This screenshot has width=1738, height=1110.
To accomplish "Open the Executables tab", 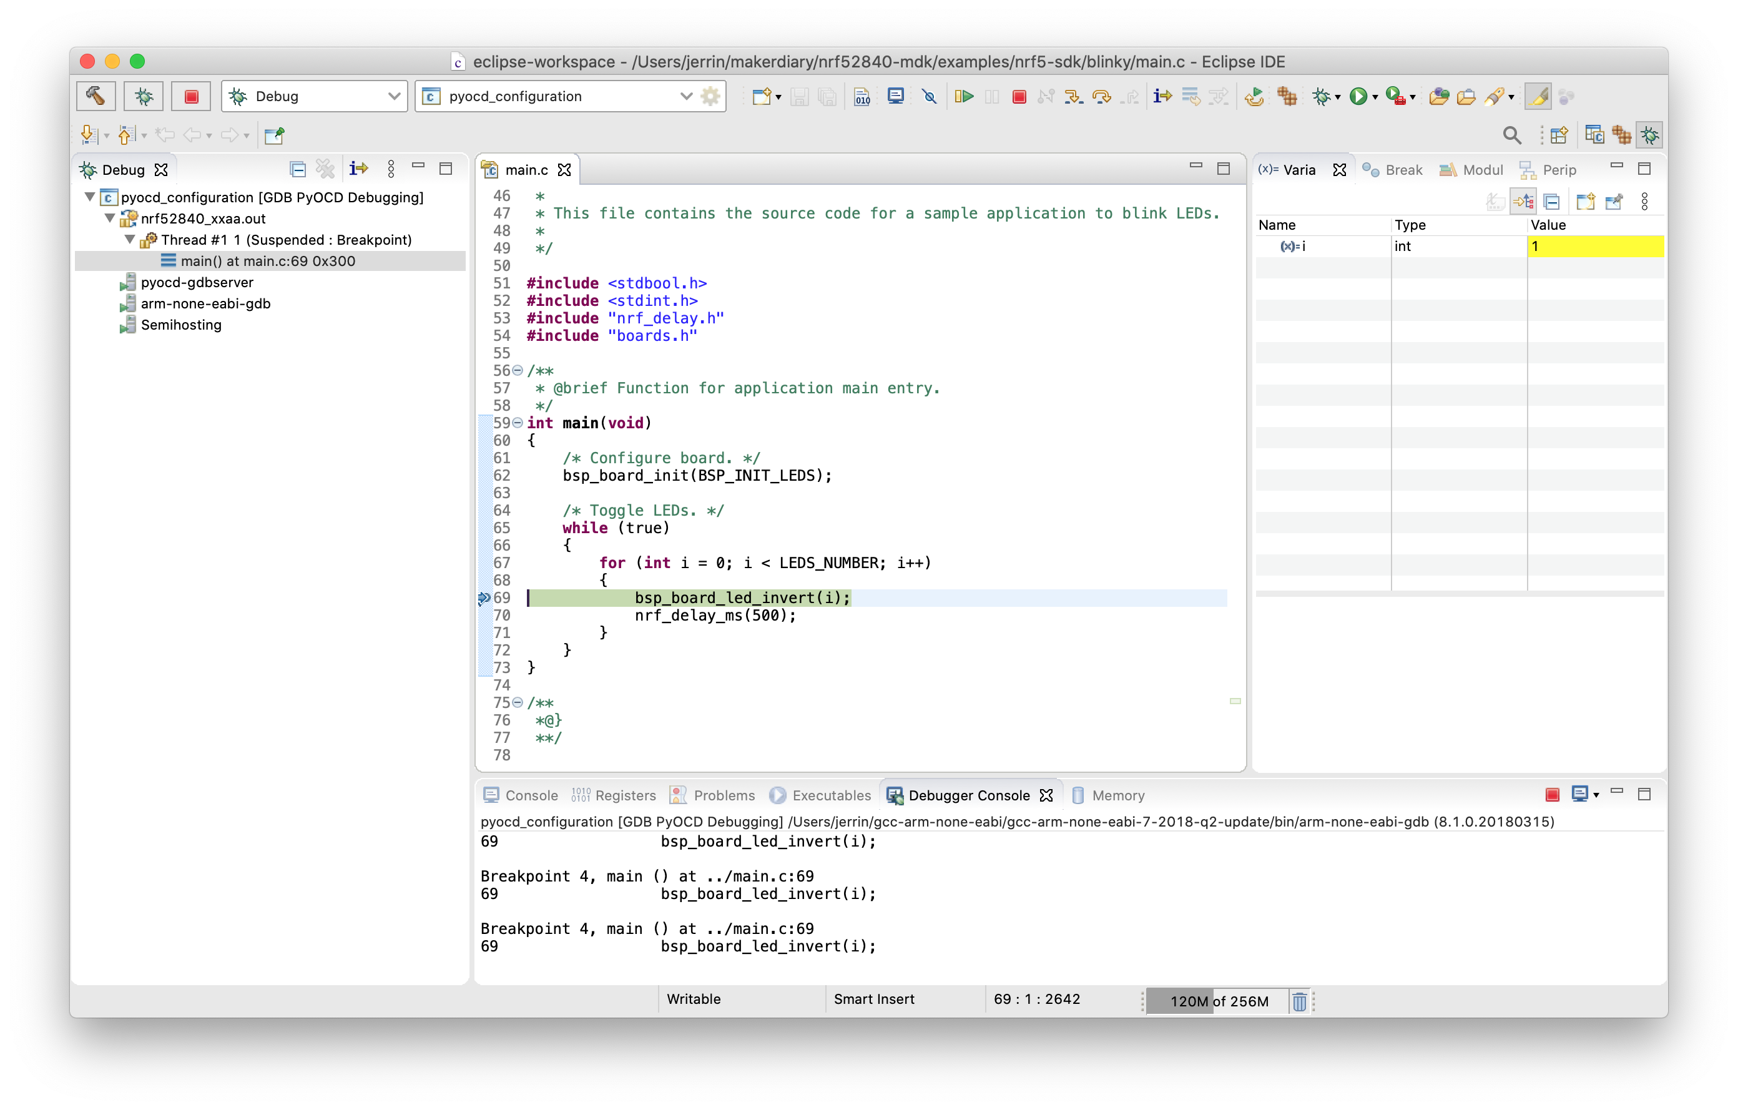I will pyautogui.click(x=821, y=795).
